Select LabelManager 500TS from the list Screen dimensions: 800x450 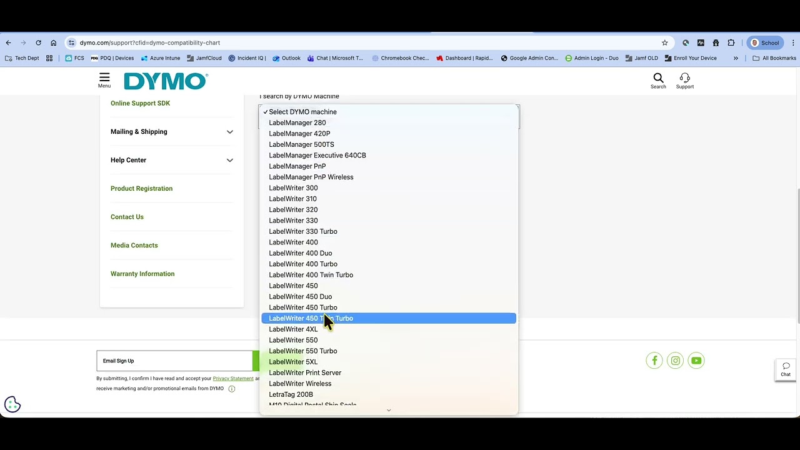[x=389, y=144]
